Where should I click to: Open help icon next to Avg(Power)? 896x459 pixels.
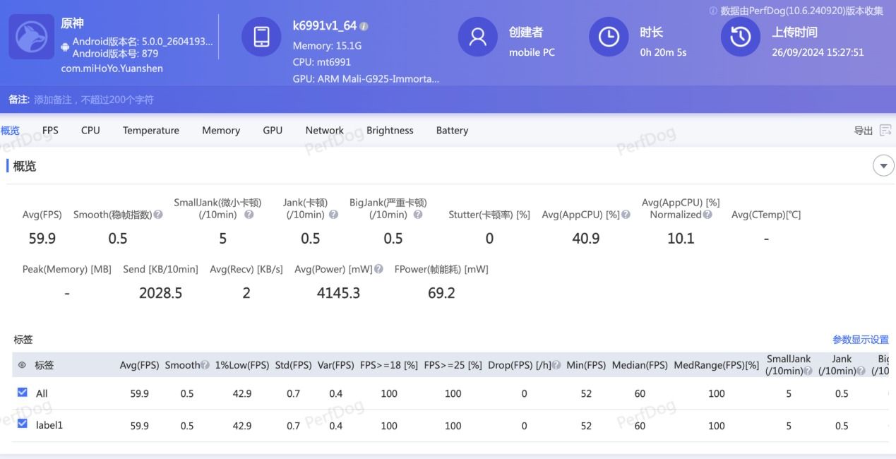[x=378, y=268]
